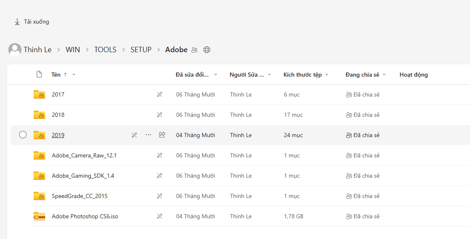Open the Kích thước tệp column dropdown
470x239 pixels.
click(327, 75)
